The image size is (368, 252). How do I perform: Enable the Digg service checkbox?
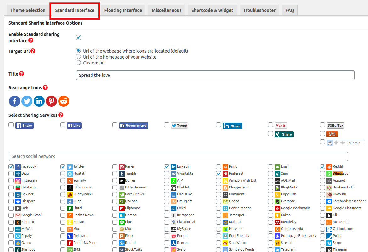click(11, 174)
